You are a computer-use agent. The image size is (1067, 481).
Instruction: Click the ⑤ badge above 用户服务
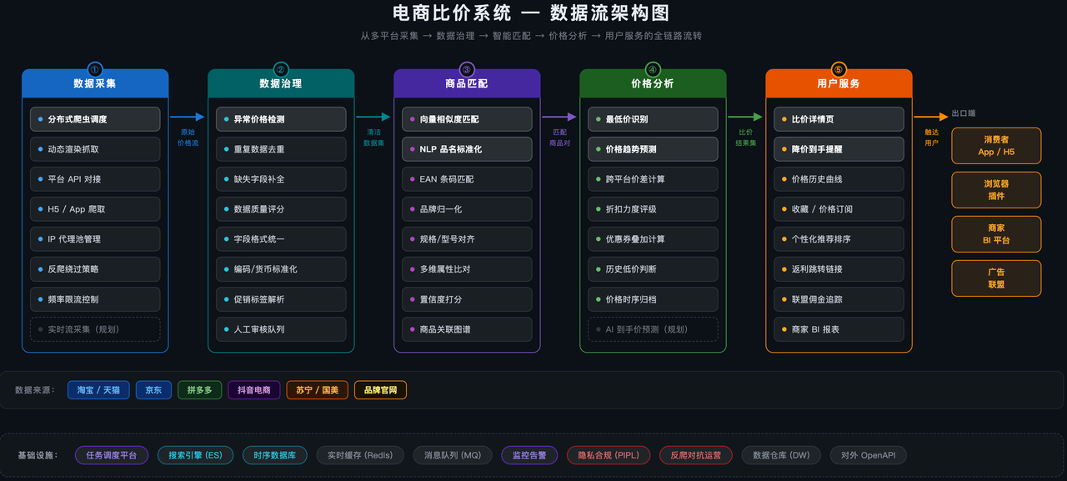(x=838, y=71)
